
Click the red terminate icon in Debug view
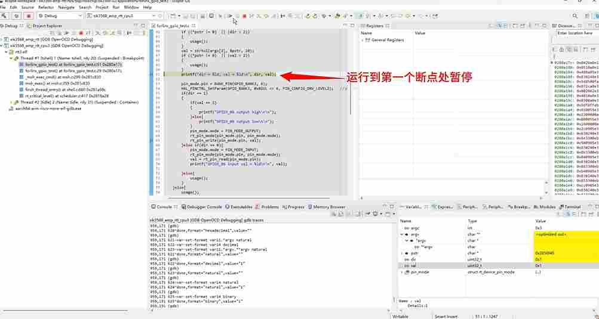81,33
